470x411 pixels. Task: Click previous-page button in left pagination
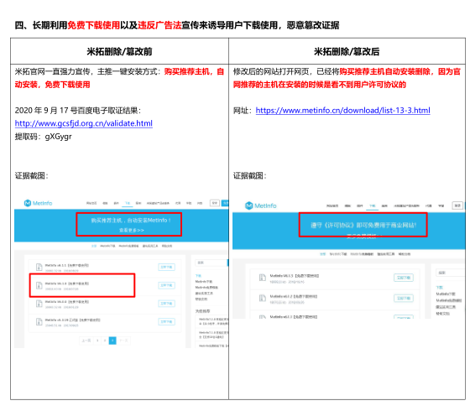[86, 341]
